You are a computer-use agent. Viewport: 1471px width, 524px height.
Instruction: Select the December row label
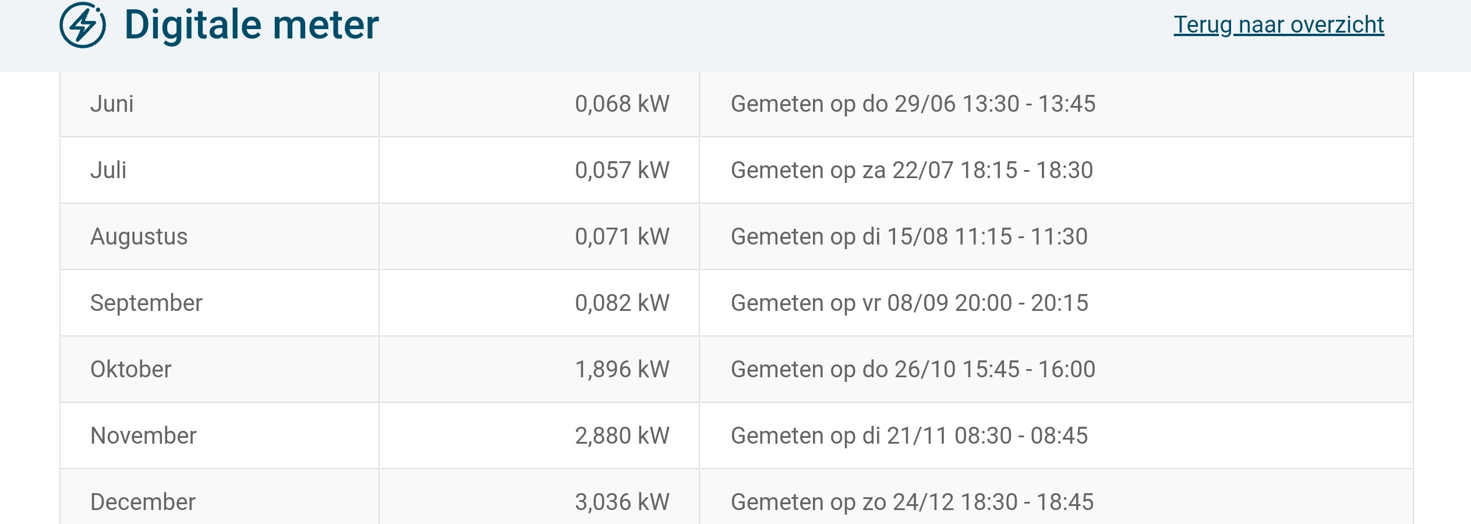143,502
